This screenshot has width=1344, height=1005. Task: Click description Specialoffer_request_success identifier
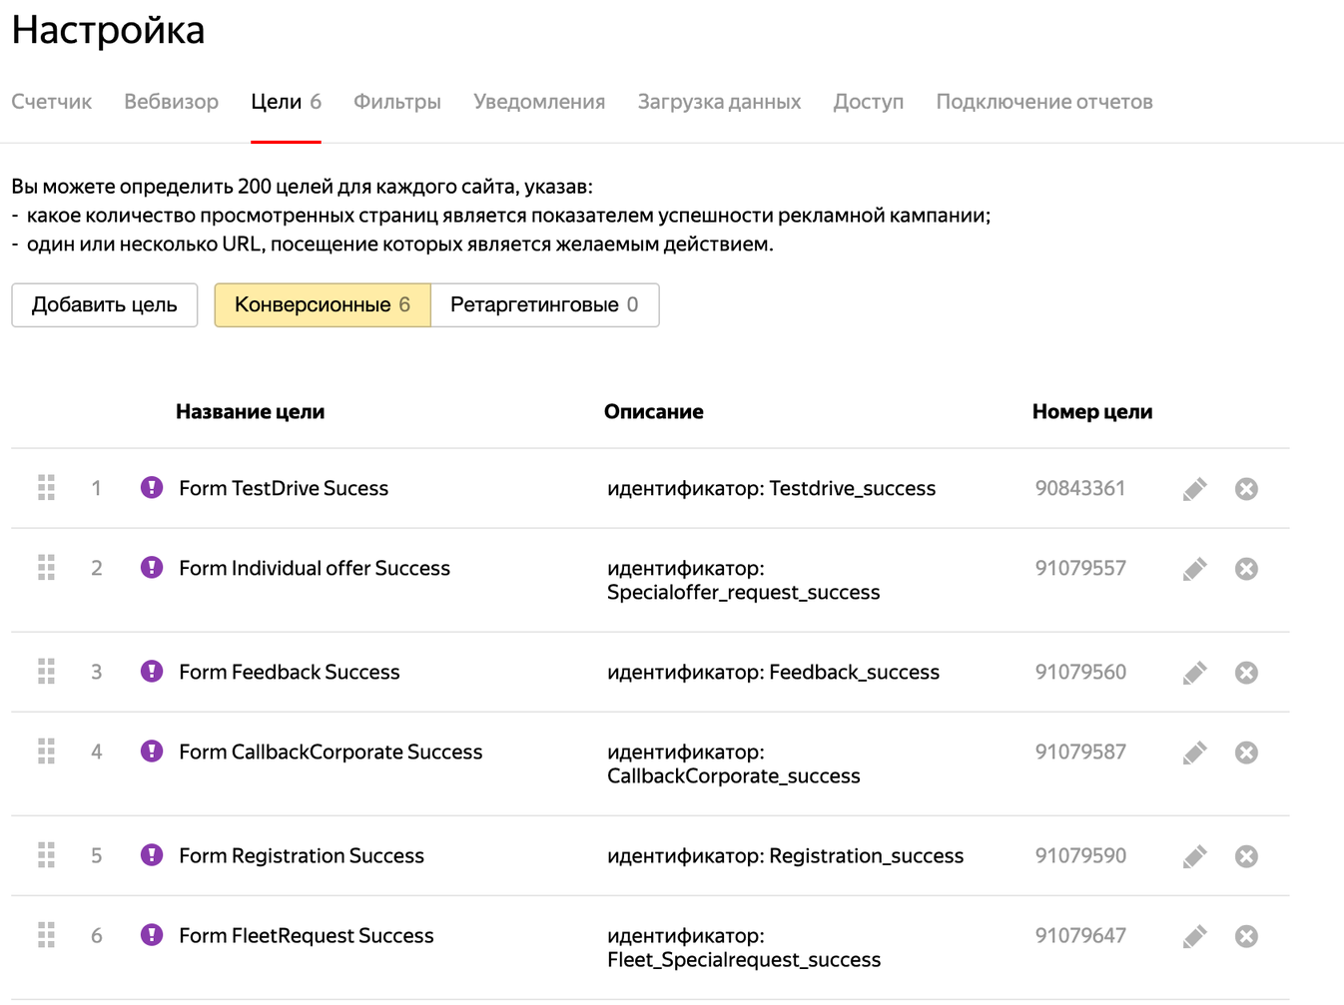coord(744,580)
